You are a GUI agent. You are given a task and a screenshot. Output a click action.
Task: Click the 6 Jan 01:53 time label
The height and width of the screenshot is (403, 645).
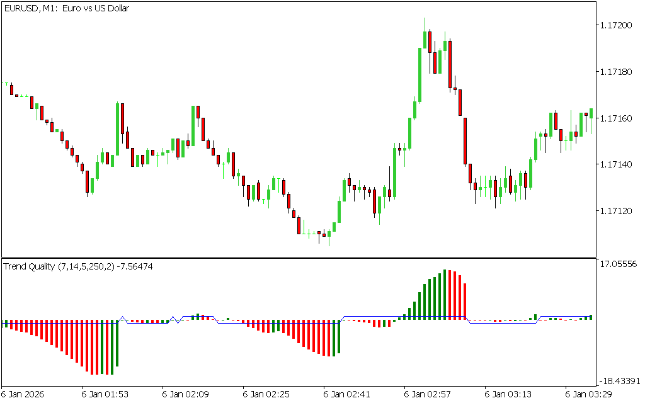click(x=105, y=394)
